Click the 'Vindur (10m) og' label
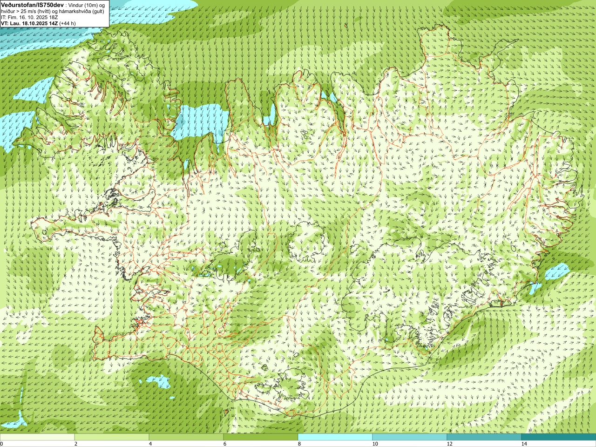596x447 pixels. [86, 6]
